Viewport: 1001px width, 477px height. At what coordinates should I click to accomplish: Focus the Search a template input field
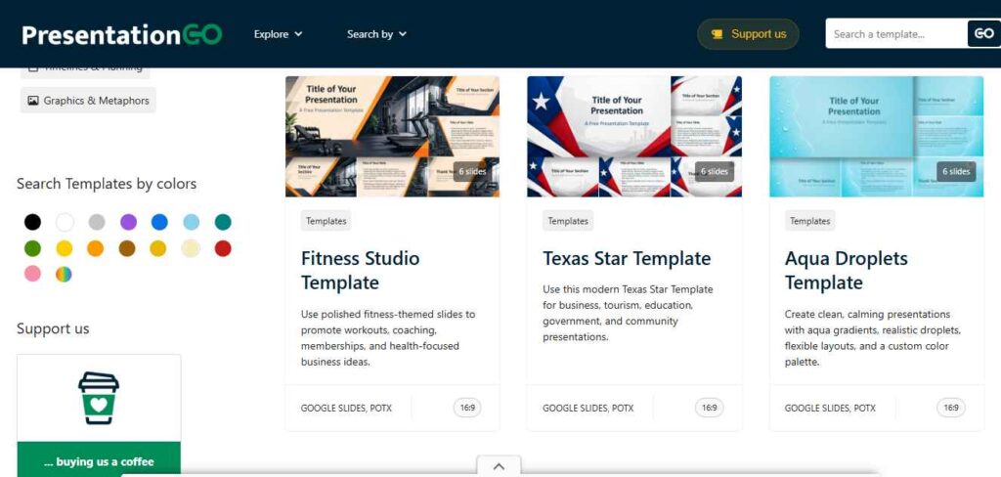[x=896, y=34]
